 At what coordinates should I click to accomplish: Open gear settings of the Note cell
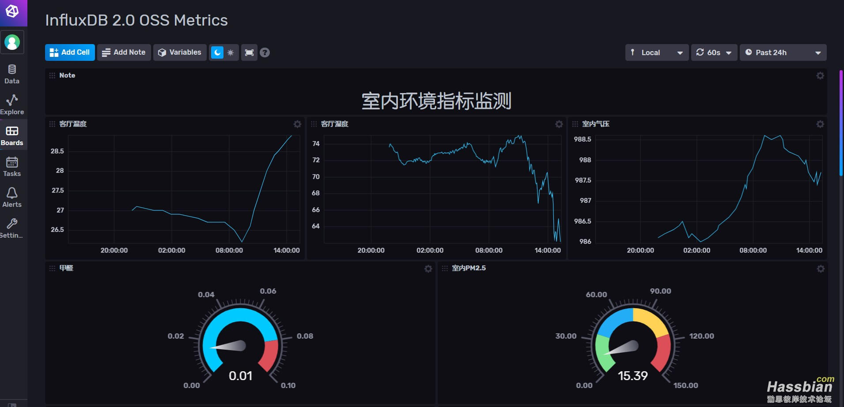click(x=820, y=75)
